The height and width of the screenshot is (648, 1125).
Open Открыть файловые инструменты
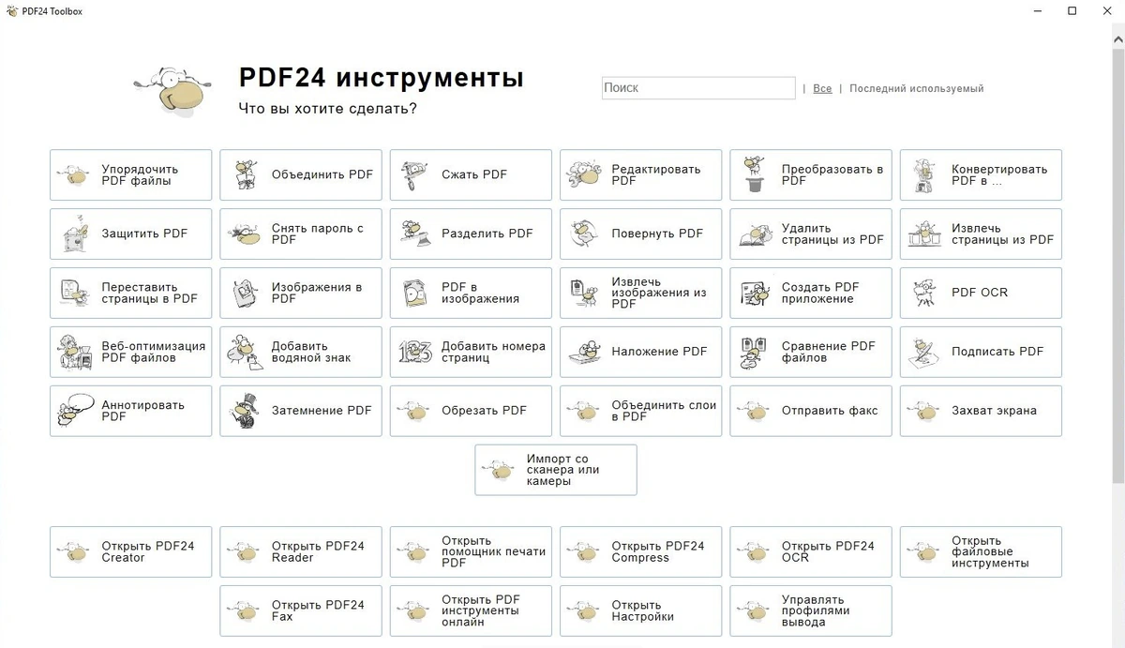[981, 551]
